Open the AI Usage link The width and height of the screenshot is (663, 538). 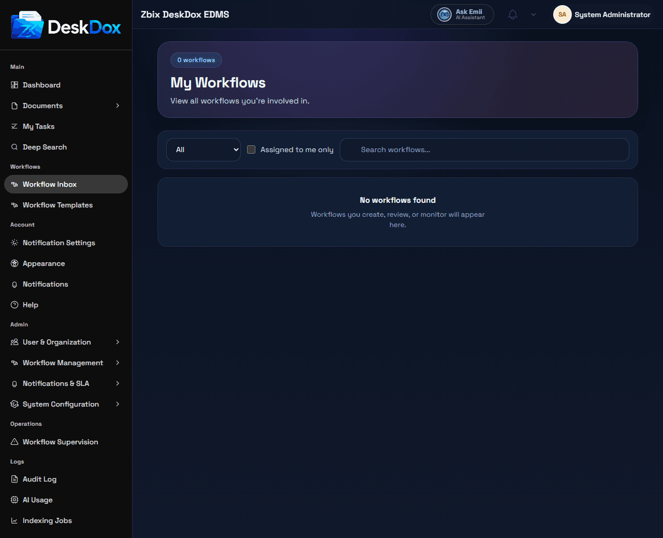(x=66, y=500)
